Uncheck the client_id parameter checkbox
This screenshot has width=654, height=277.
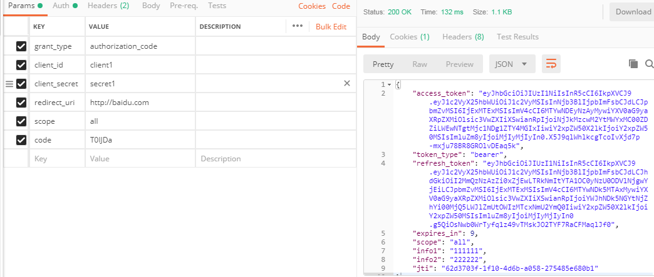(21, 65)
